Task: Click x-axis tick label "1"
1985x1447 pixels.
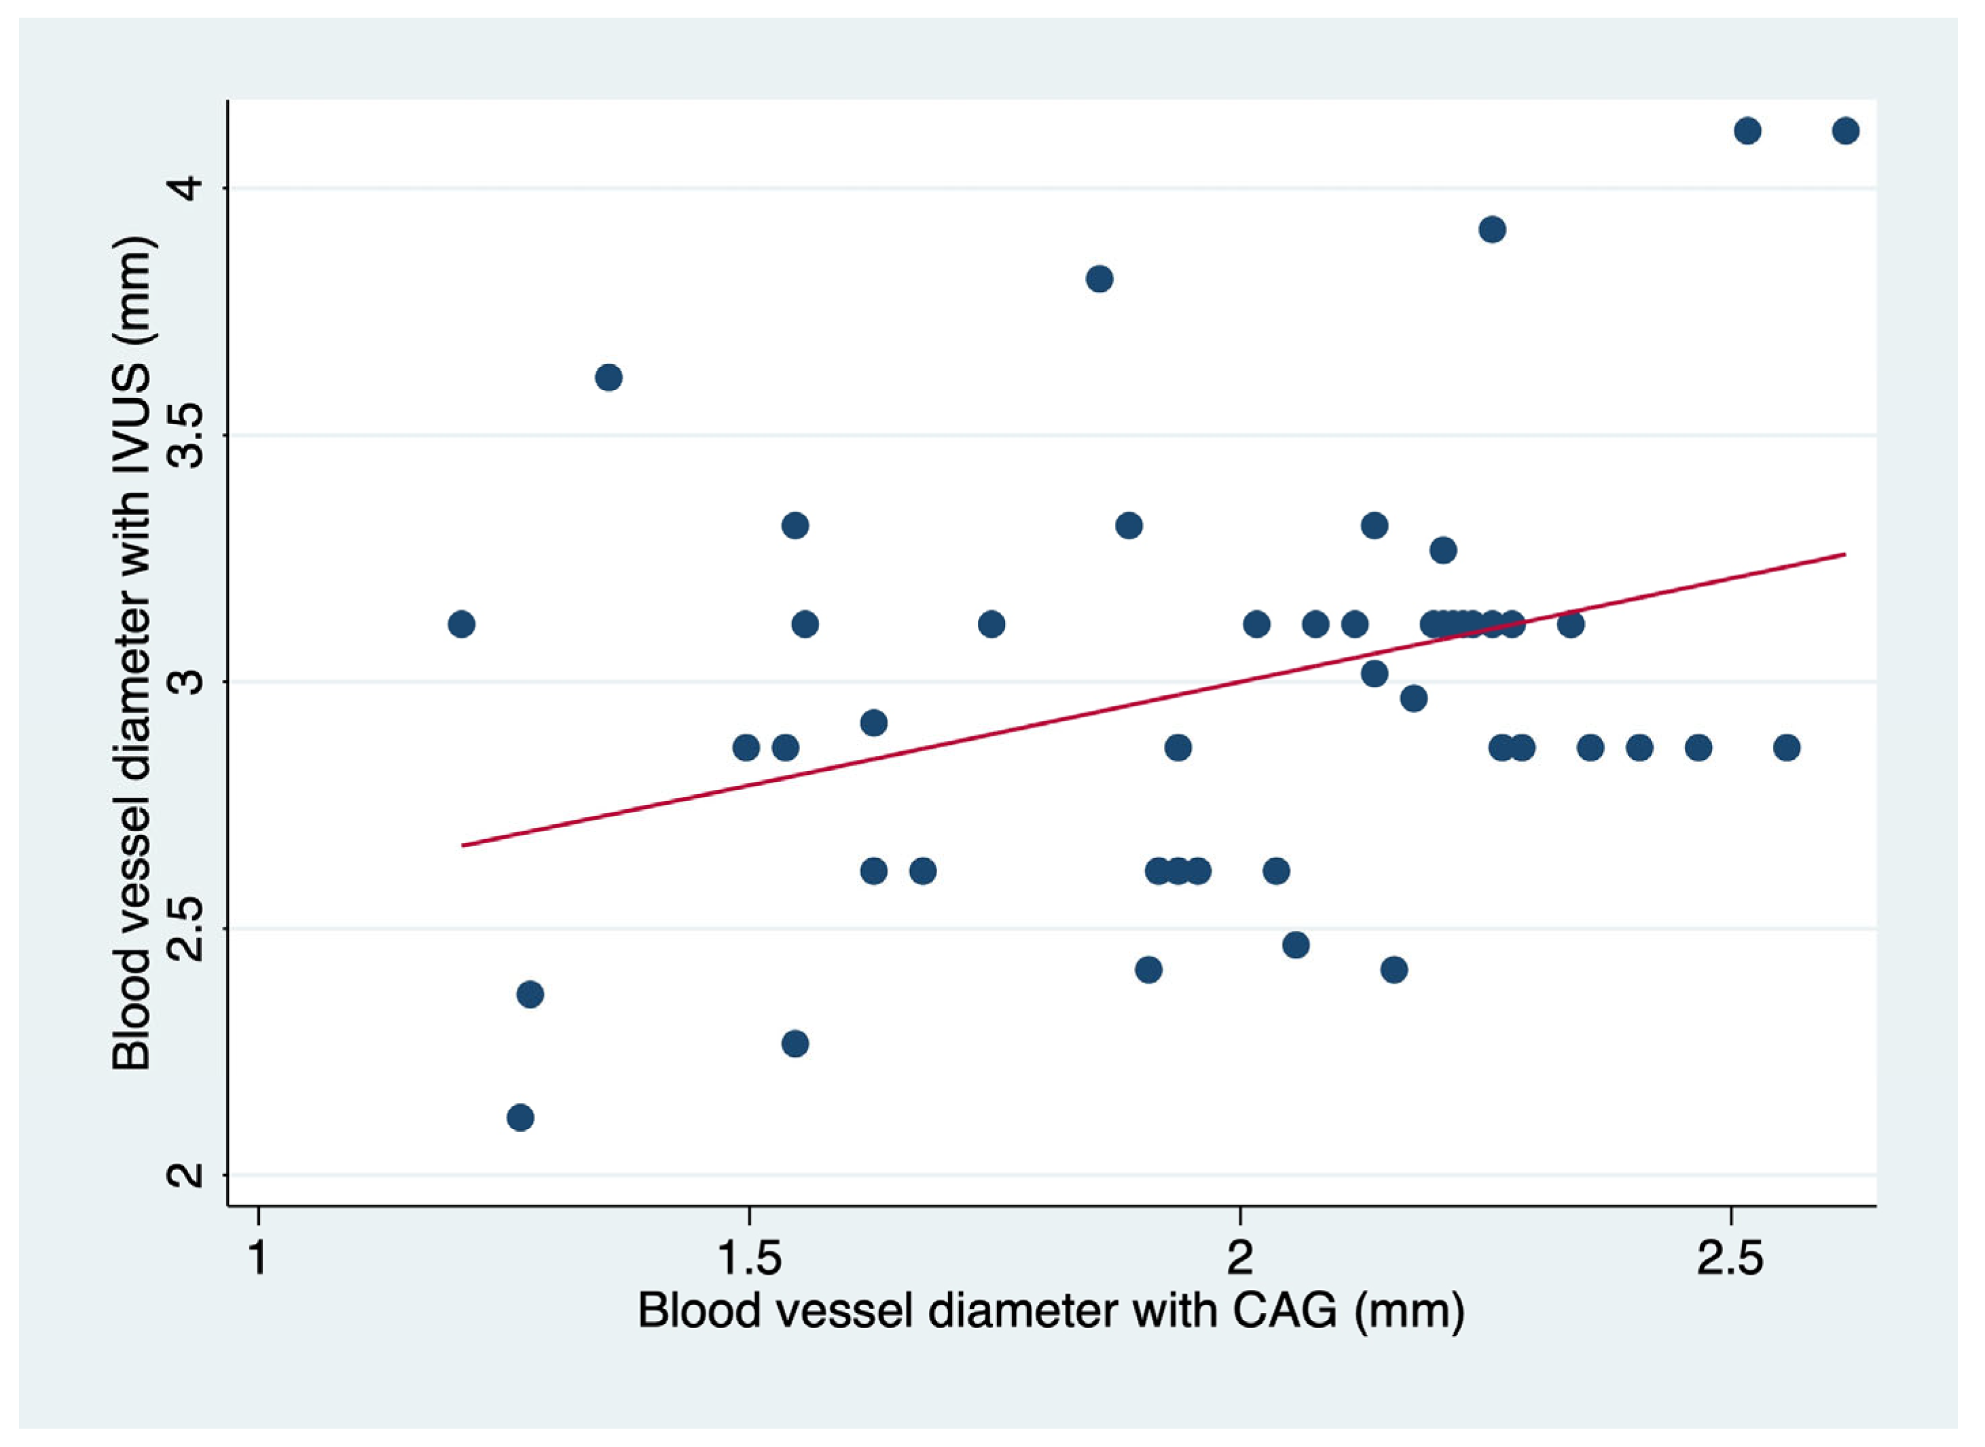Action: point(257,1257)
